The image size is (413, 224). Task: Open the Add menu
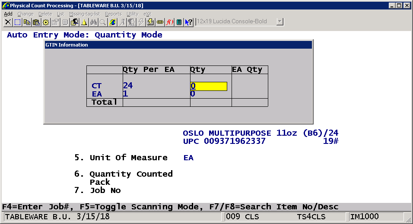click(x=8, y=14)
